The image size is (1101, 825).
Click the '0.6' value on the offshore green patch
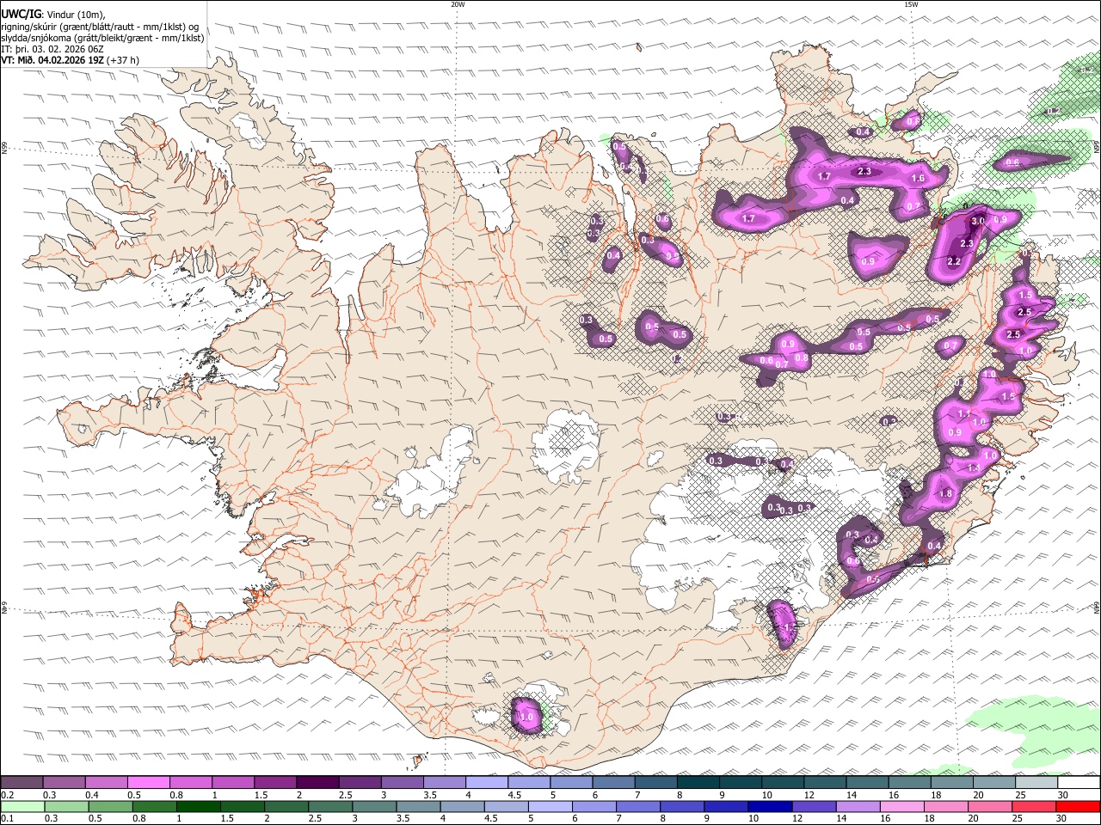click(1012, 162)
